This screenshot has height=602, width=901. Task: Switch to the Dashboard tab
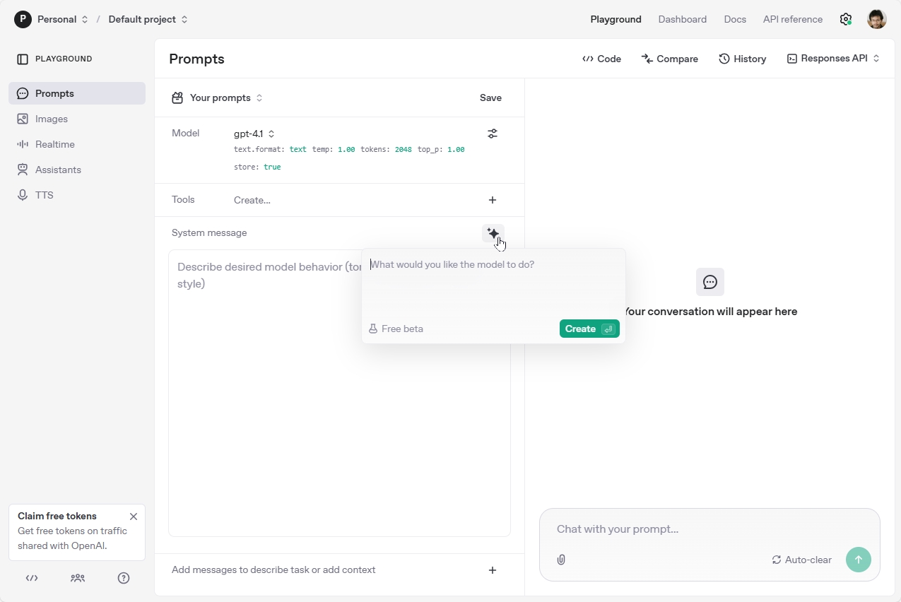(x=682, y=20)
